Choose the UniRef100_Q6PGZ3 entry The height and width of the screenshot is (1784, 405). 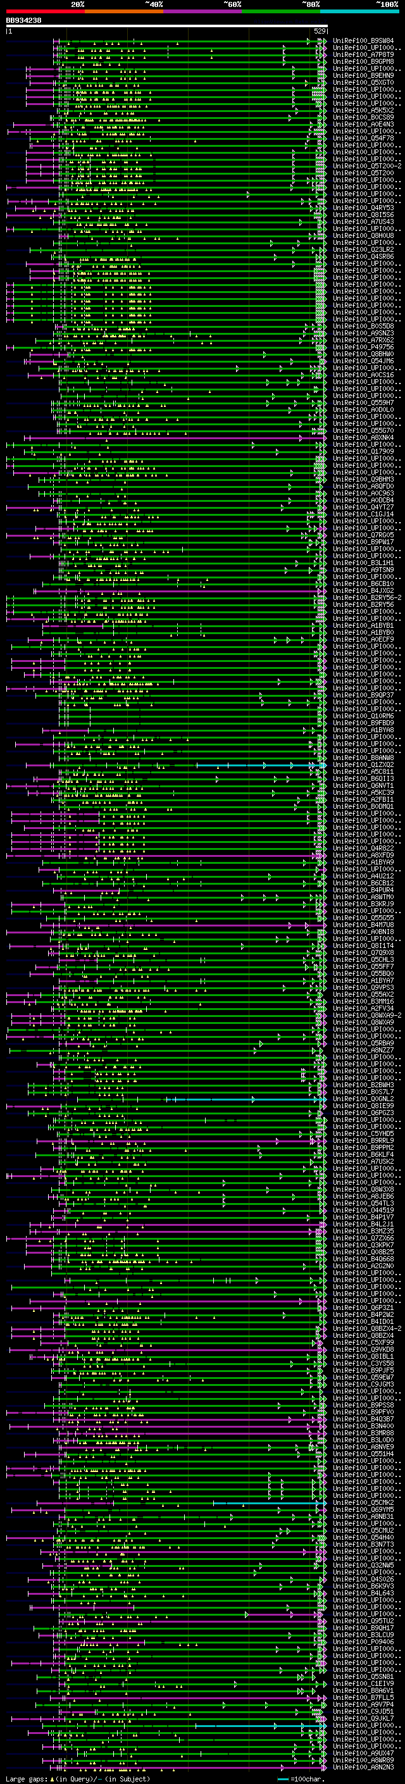click(x=363, y=1113)
